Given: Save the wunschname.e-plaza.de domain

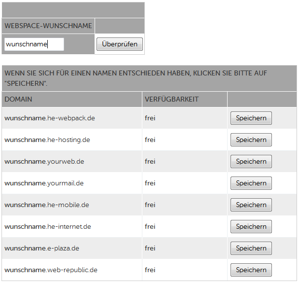Looking at the screenshot, I should 251,248.
